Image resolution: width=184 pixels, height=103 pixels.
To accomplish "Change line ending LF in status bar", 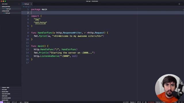I will click(143, 102).
